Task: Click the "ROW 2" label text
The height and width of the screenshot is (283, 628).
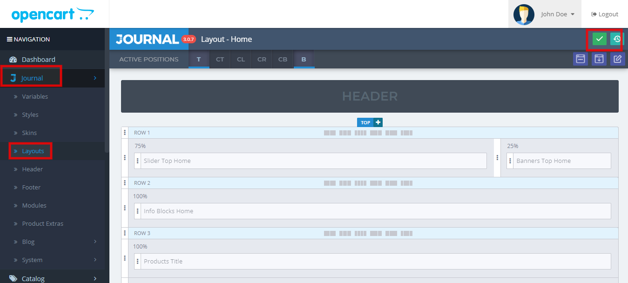Action: click(142, 183)
